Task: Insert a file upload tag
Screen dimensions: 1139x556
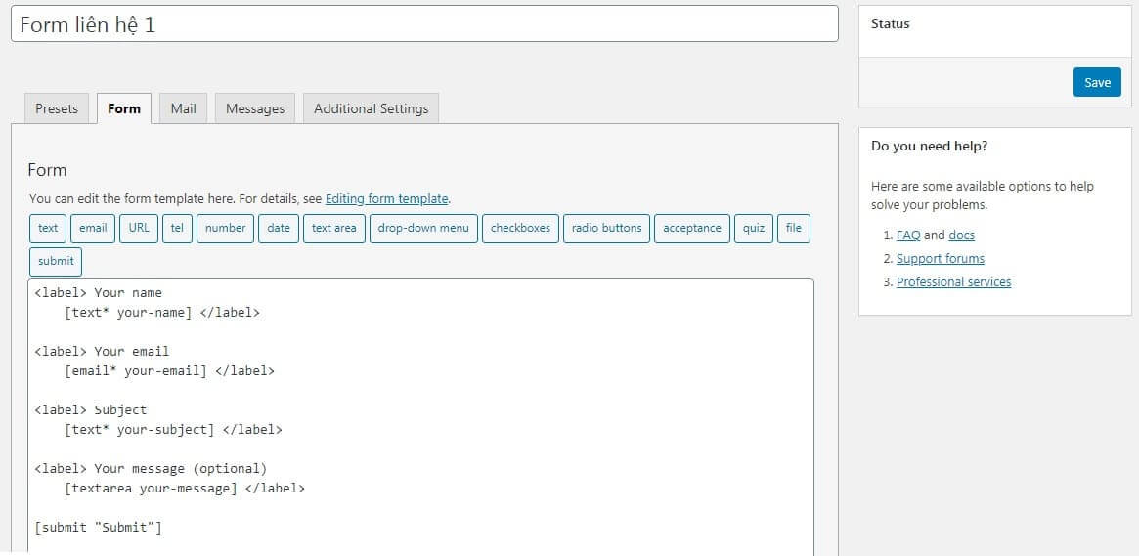Action: 793,228
